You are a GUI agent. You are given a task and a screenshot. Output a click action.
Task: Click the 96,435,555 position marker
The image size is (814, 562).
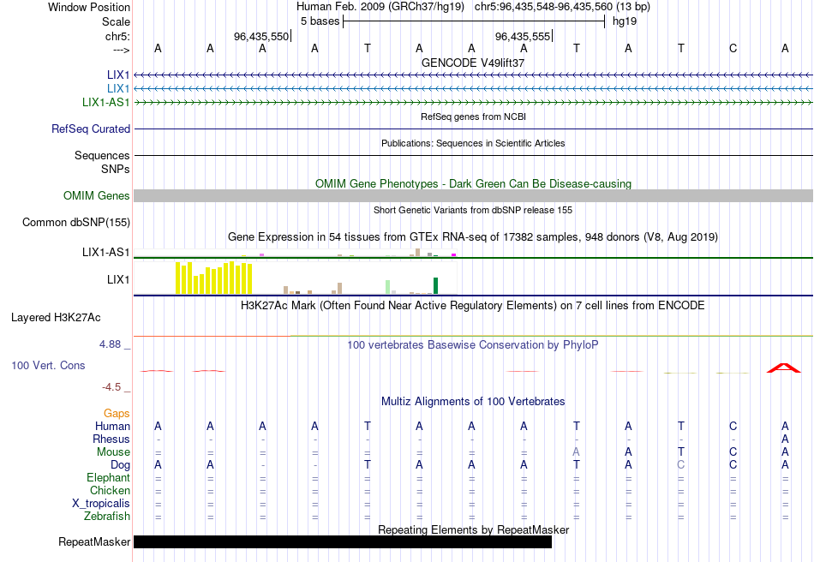pos(523,36)
